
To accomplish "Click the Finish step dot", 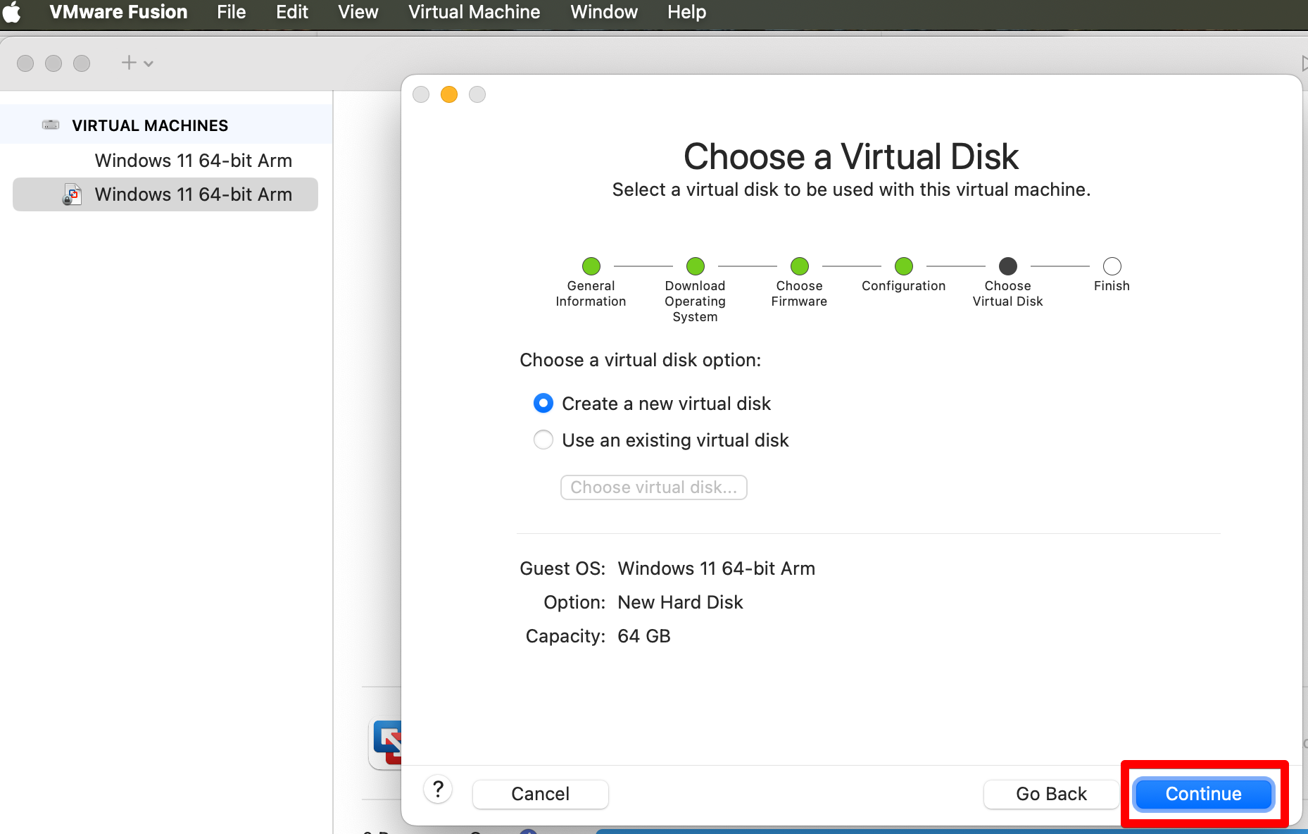I will (x=1112, y=266).
